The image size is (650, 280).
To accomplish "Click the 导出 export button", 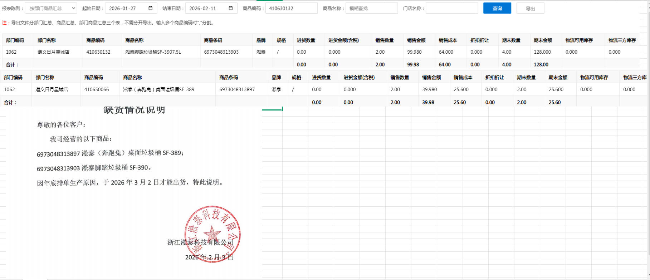I will click(x=530, y=8).
